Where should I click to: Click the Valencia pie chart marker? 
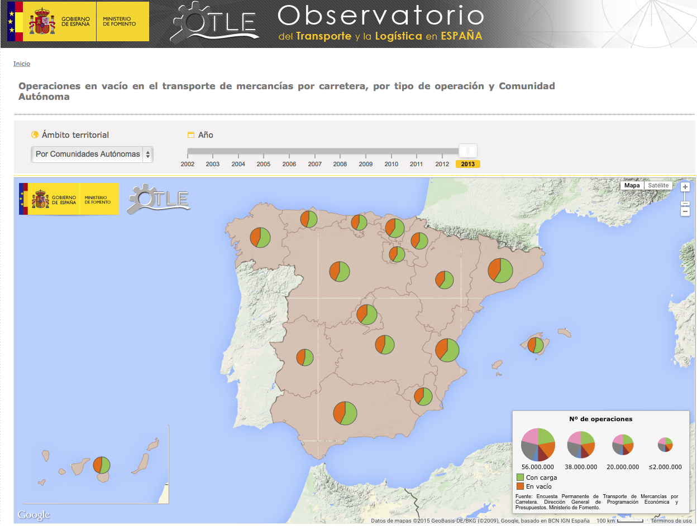pyautogui.click(x=447, y=350)
